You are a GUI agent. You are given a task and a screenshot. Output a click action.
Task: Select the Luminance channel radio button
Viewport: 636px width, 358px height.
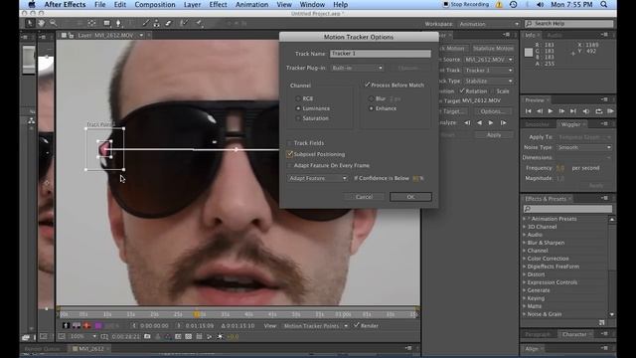pyautogui.click(x=298, y=108)
